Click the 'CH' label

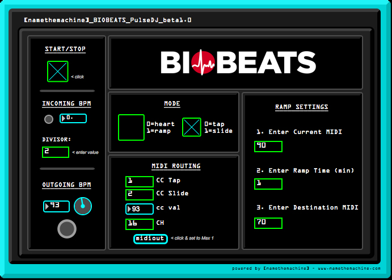point(160,223)
